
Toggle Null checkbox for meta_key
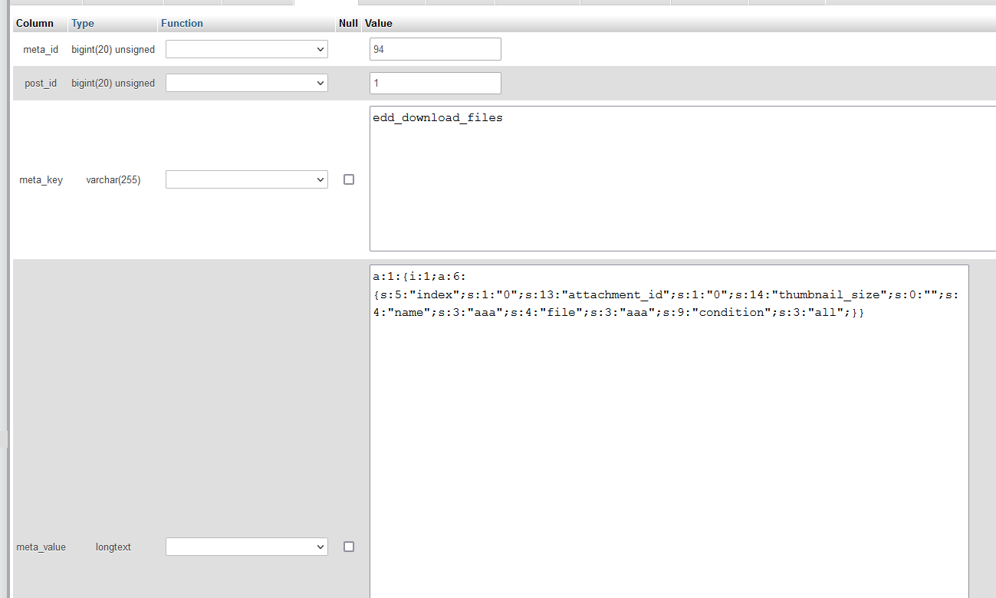click(349, 179)
